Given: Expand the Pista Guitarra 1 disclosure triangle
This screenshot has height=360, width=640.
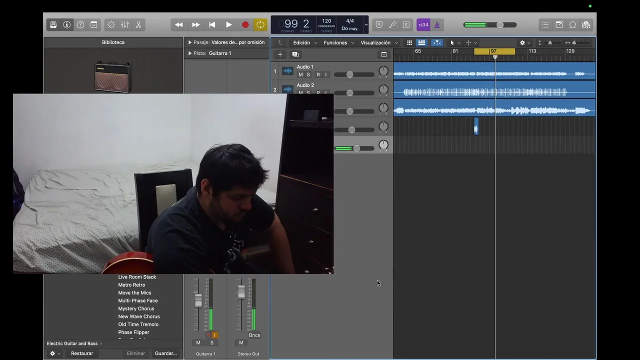Looking at the screenshot, I should click(x=190, y=53).
